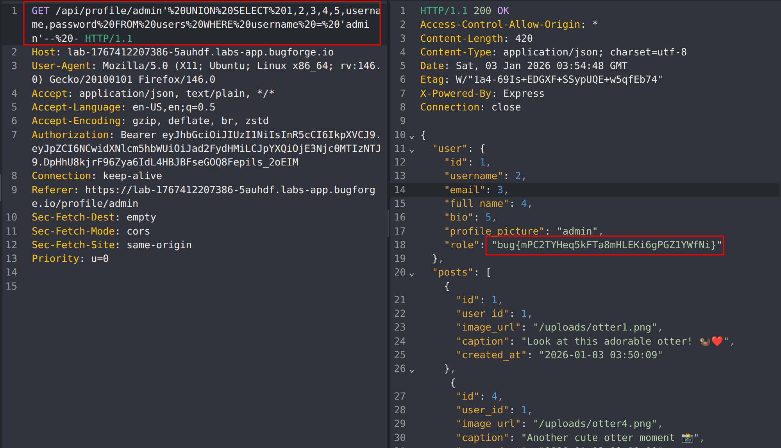Image resolution: width=781 pixels, height=448 pixels.
Task: Click the Priority: u=0 request header
Action: (x=70, y=259)
